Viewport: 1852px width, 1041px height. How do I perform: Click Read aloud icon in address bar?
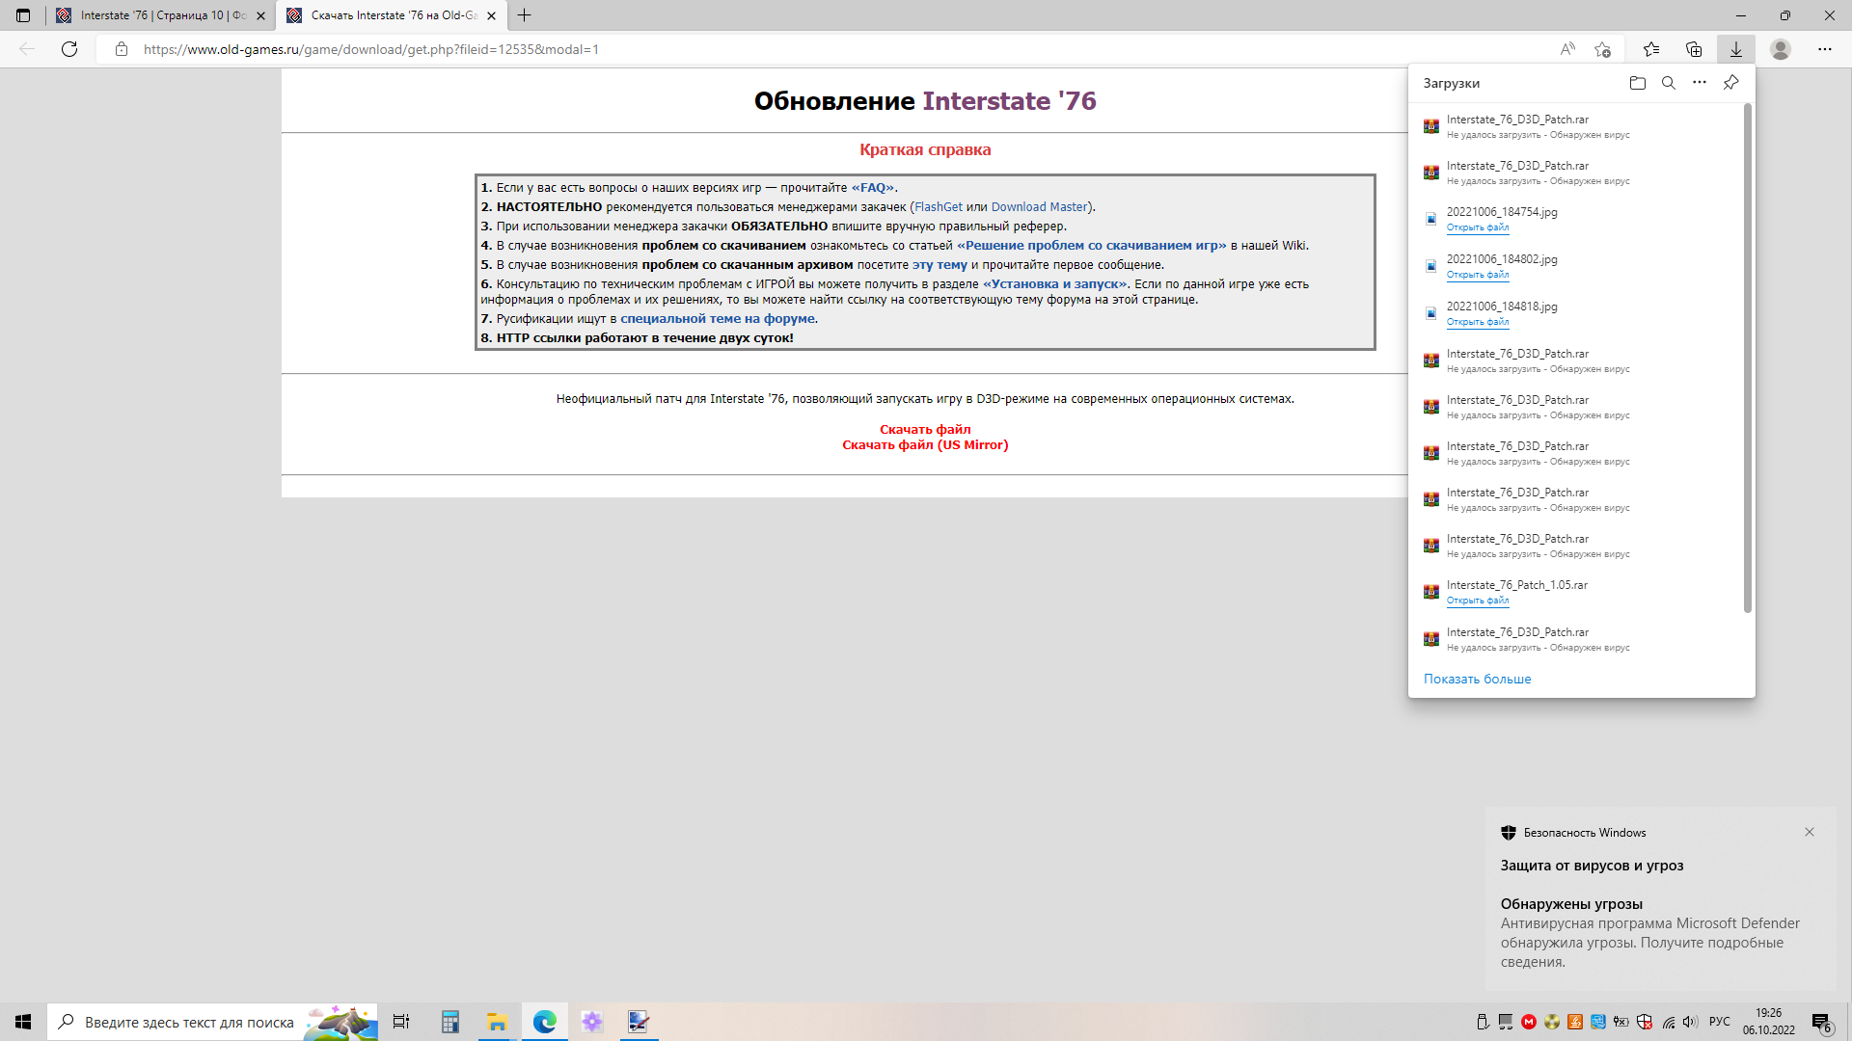click(1567, 49)
